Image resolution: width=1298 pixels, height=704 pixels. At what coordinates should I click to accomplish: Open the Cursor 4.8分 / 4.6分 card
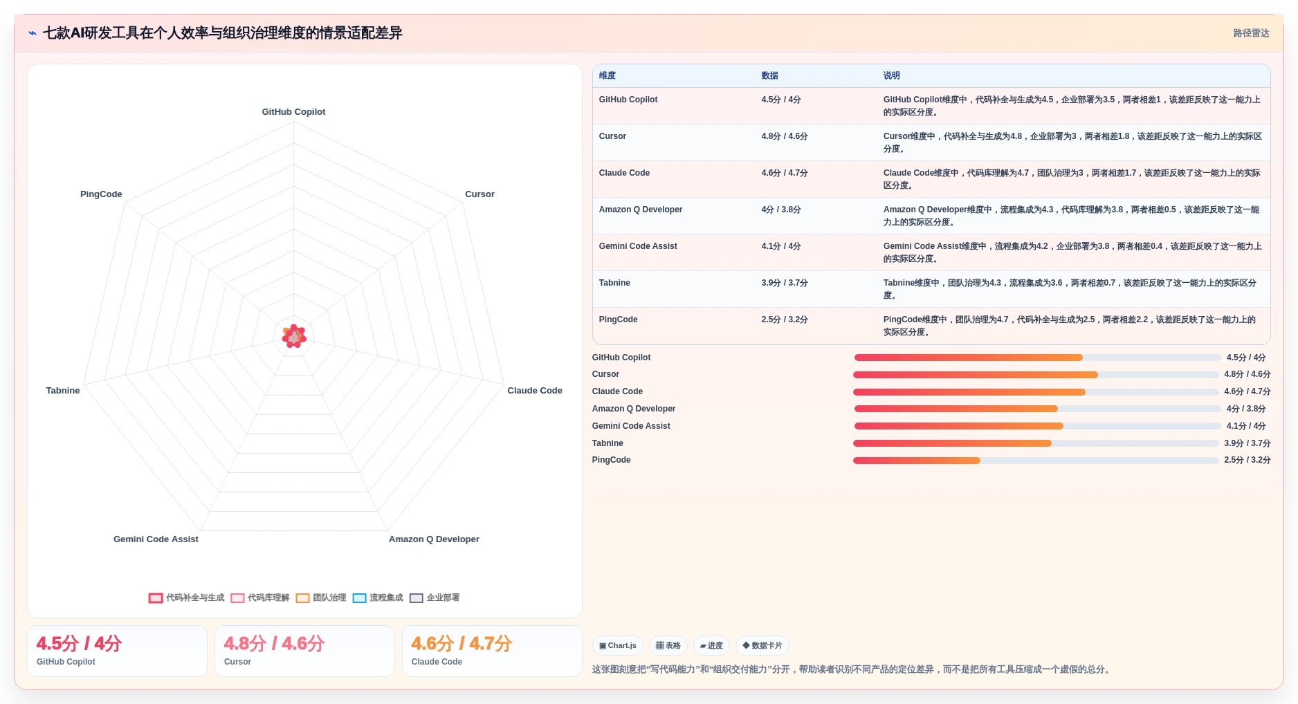click(x=304, y=651)
